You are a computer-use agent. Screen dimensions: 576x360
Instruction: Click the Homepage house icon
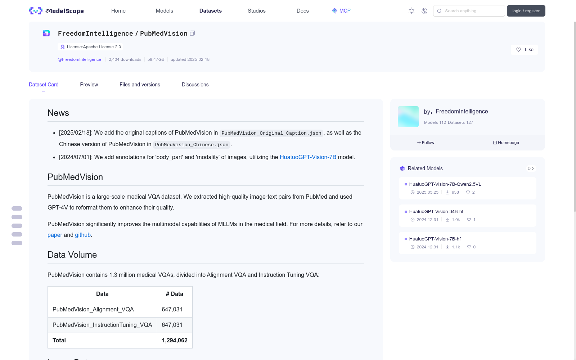pos(495,143)
